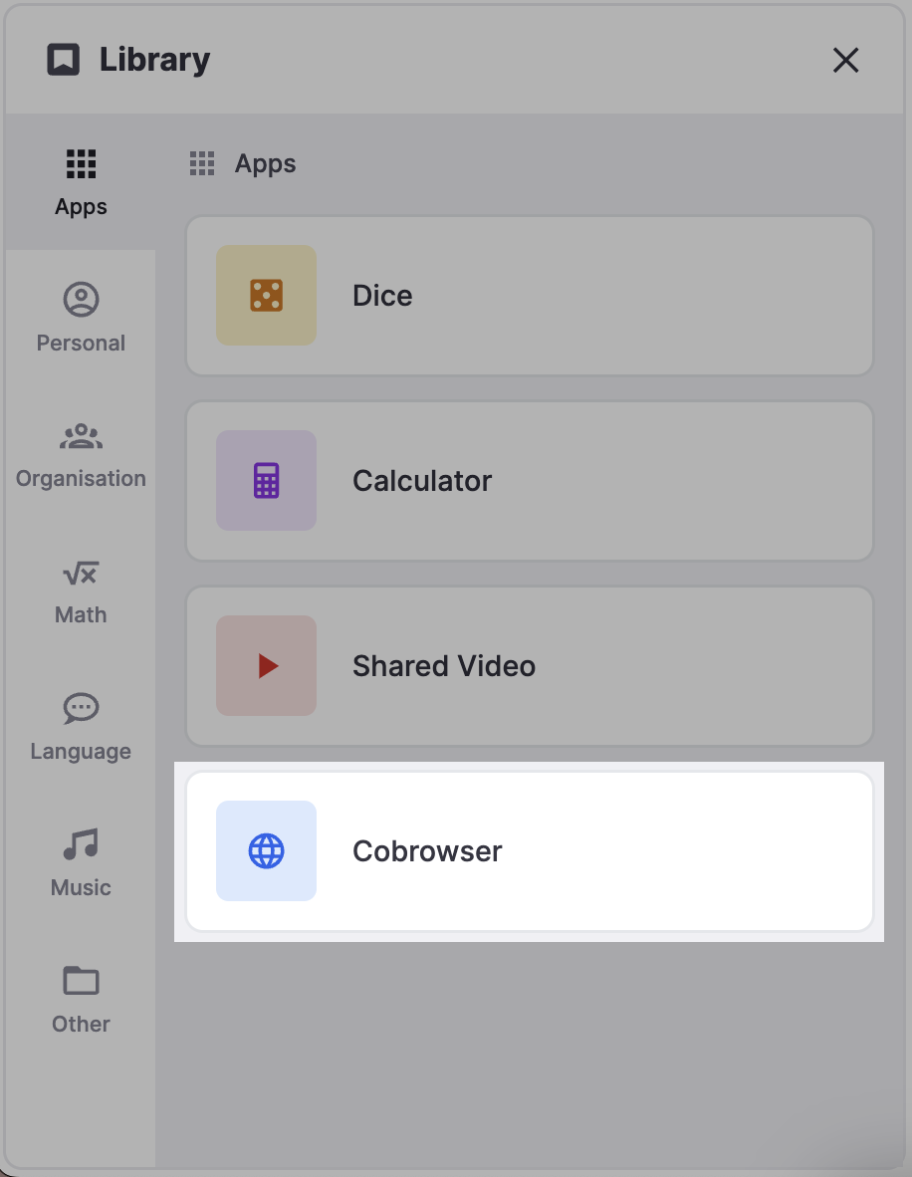Screen dimensions: 912x1177
Task: Click the Dice app icon
Action: [x=267, y=295]
